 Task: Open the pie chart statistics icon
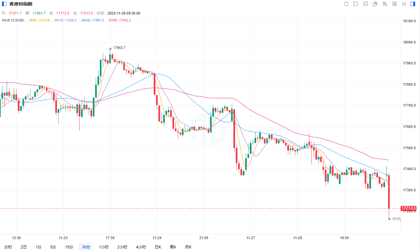coord(375,4)
